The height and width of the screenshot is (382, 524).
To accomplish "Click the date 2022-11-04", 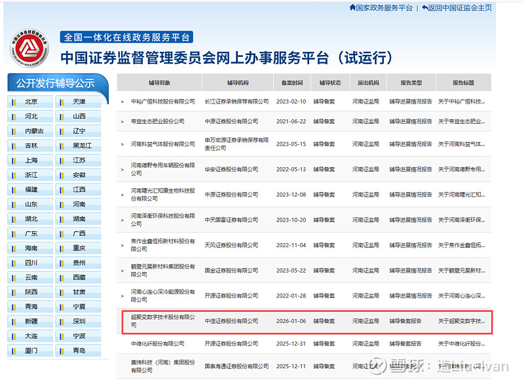I will click(x=291, y=245).
